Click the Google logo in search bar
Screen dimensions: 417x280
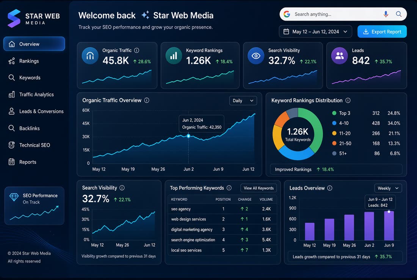287,14
